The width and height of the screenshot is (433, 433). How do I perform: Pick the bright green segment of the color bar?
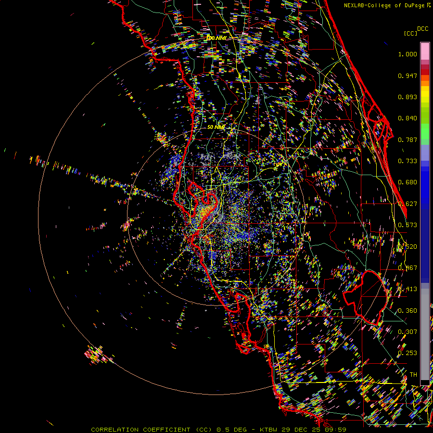(x=425, y=131)
